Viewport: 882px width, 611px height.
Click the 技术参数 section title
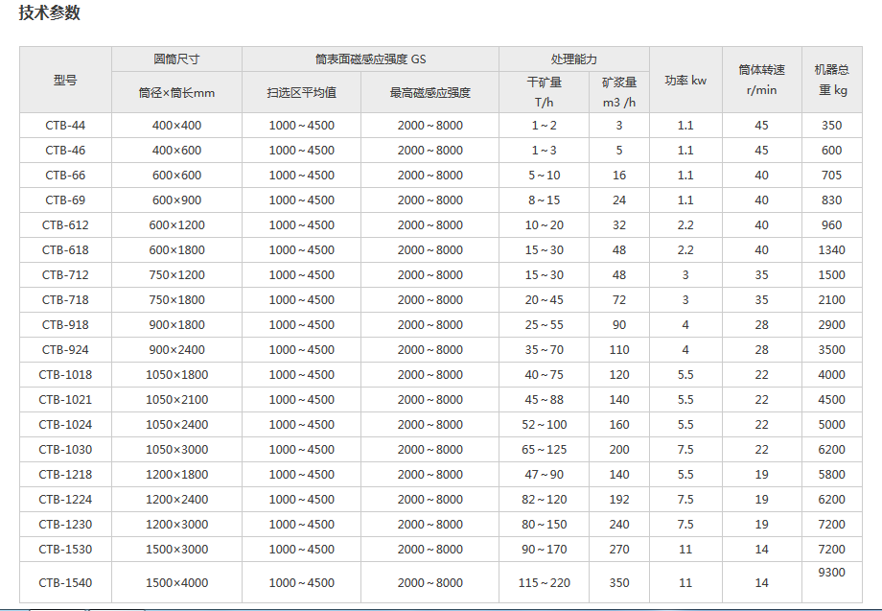tap(47, 15)
